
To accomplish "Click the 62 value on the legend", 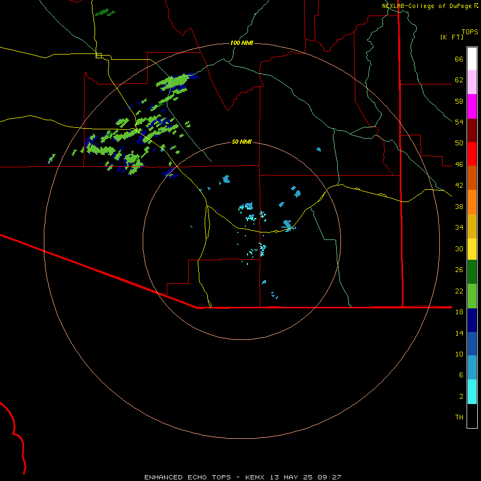I will tap(459, 80).
